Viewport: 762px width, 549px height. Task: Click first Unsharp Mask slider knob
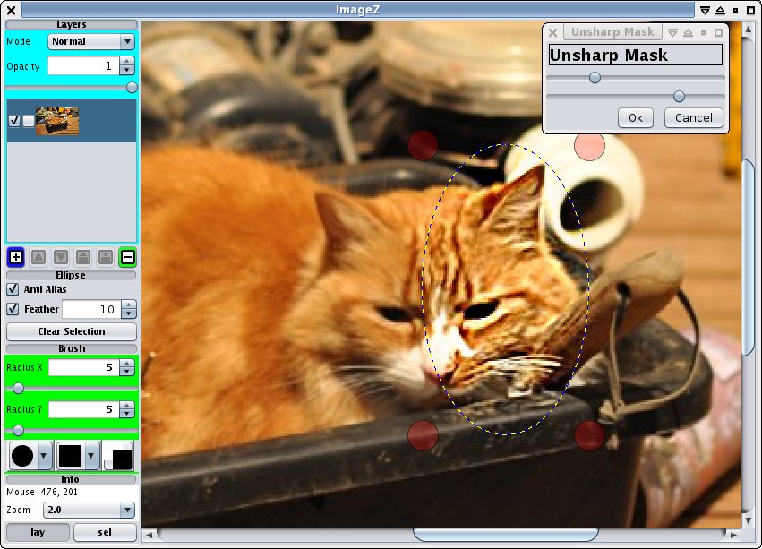(x=595, y=77)
